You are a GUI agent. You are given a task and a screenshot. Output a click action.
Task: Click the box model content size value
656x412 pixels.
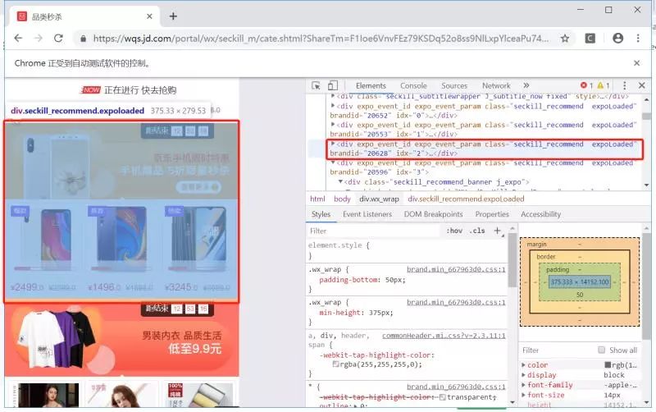(x=580, y=282)
